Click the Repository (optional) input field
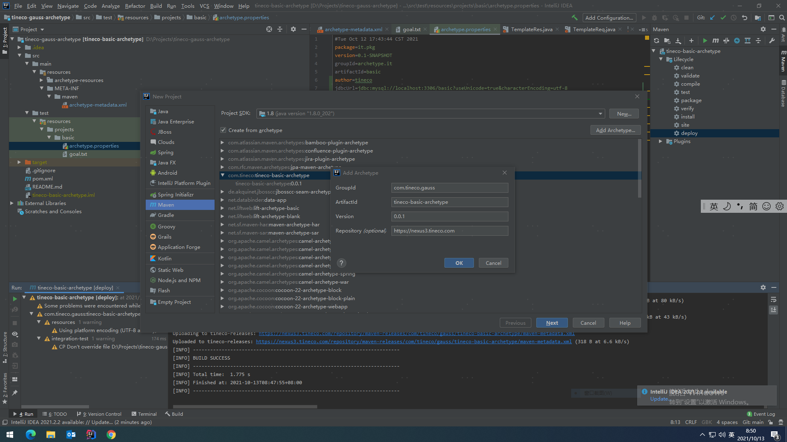The height and width of the screenshot is (442, 787). tap(449, 231)
